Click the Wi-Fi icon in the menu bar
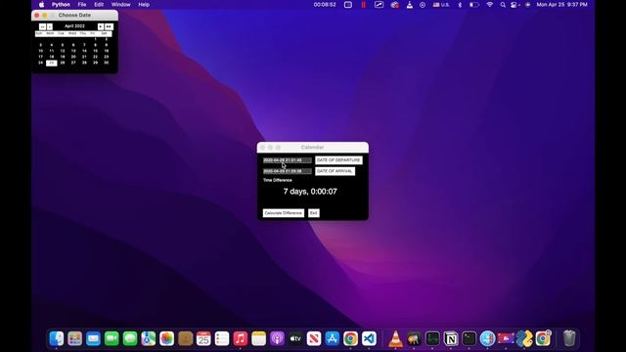Viewport: 626px width, 352px height. 489,5
